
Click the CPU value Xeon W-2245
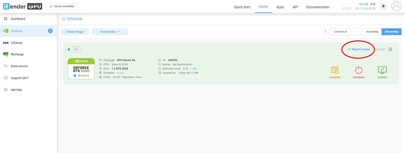(120, 64)
